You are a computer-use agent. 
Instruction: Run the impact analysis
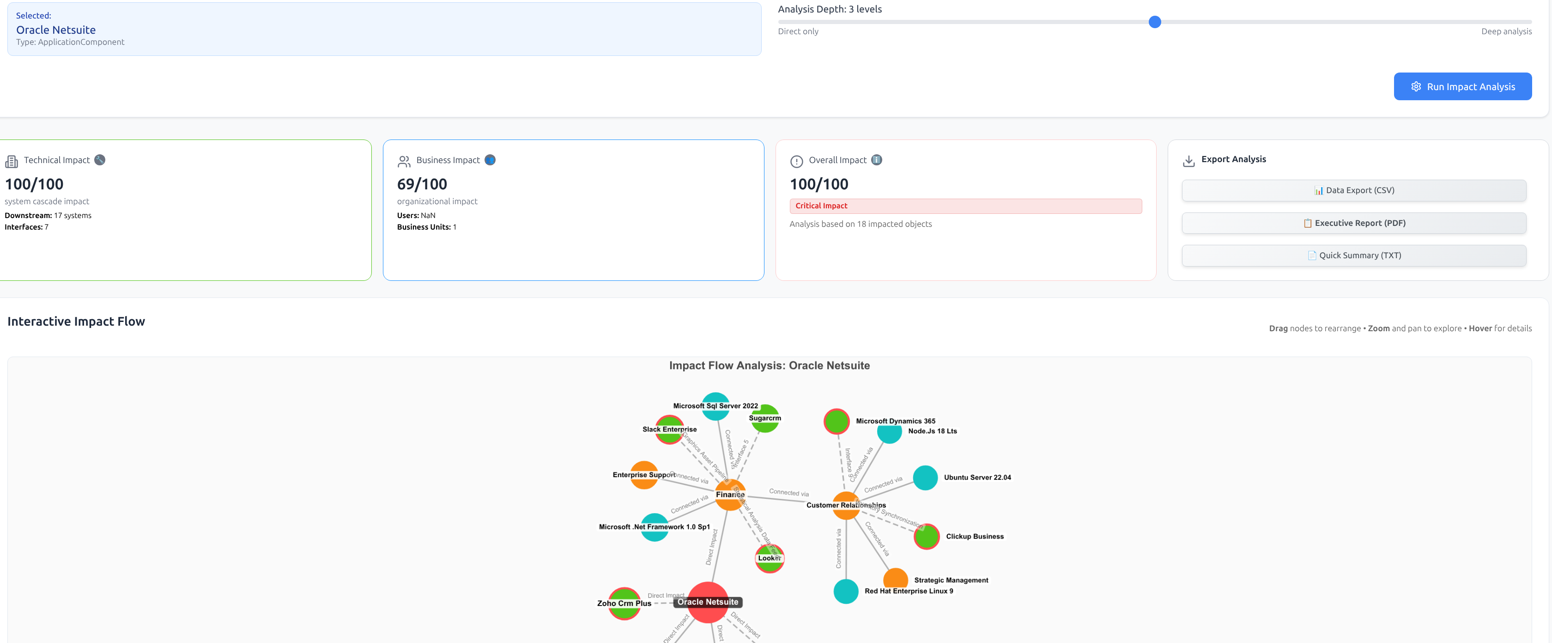1463,86
